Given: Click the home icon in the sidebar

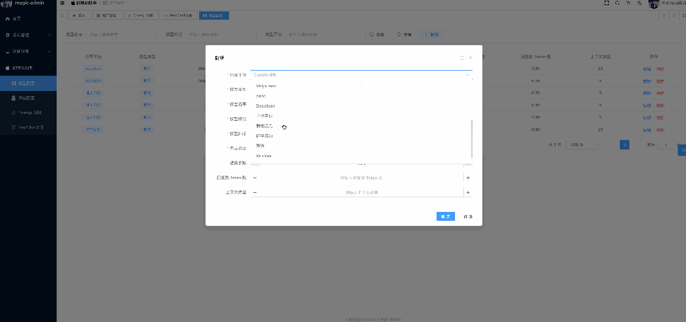Looking at the screenshot, I should [x=8, y=19].
